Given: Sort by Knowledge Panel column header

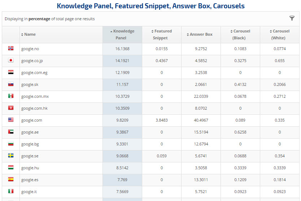Looking at the screenshot, I should click(x=122, y=35).
